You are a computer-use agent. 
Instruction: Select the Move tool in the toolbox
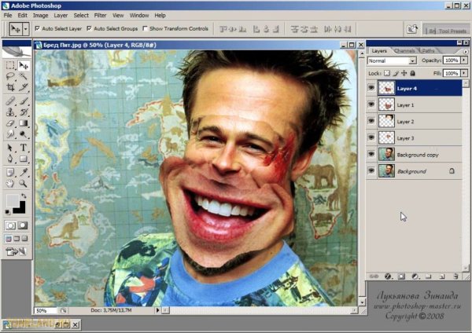coord(24,67)
